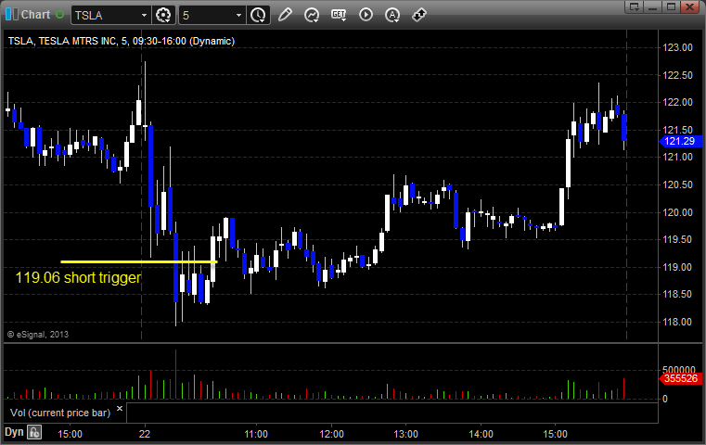Click the TSLA symbol entry field
Image resolution: width=706 pixels, height=445 pixels.
pos(106,16)
